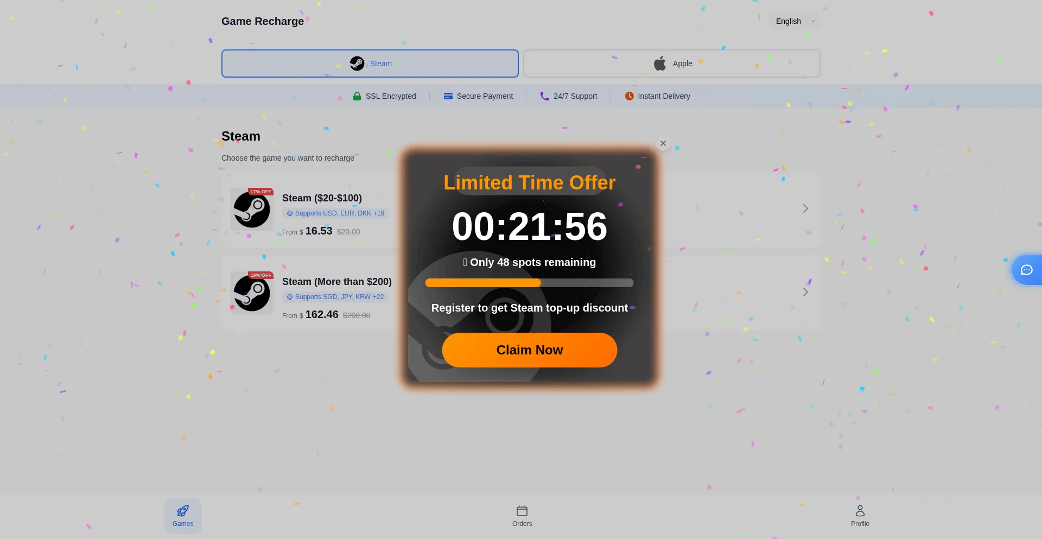
Task: Switch to the Apple platform tab
Action: [x=672, y=64]
